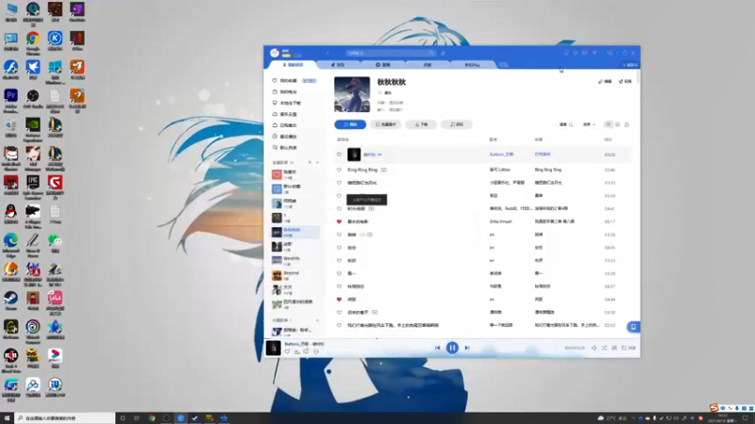Toggle the shuffle play mode icon

click(604, 348)
